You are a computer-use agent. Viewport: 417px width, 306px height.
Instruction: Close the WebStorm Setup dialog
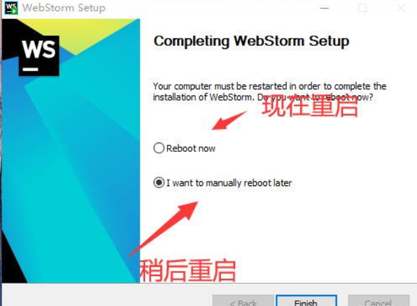(401, 8)
